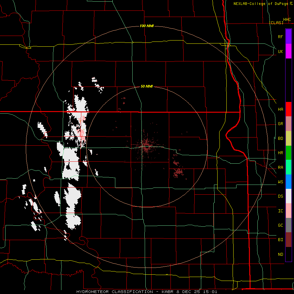Click the GC legend label text
Screen dimensions: 294x294
pos(280,225)
